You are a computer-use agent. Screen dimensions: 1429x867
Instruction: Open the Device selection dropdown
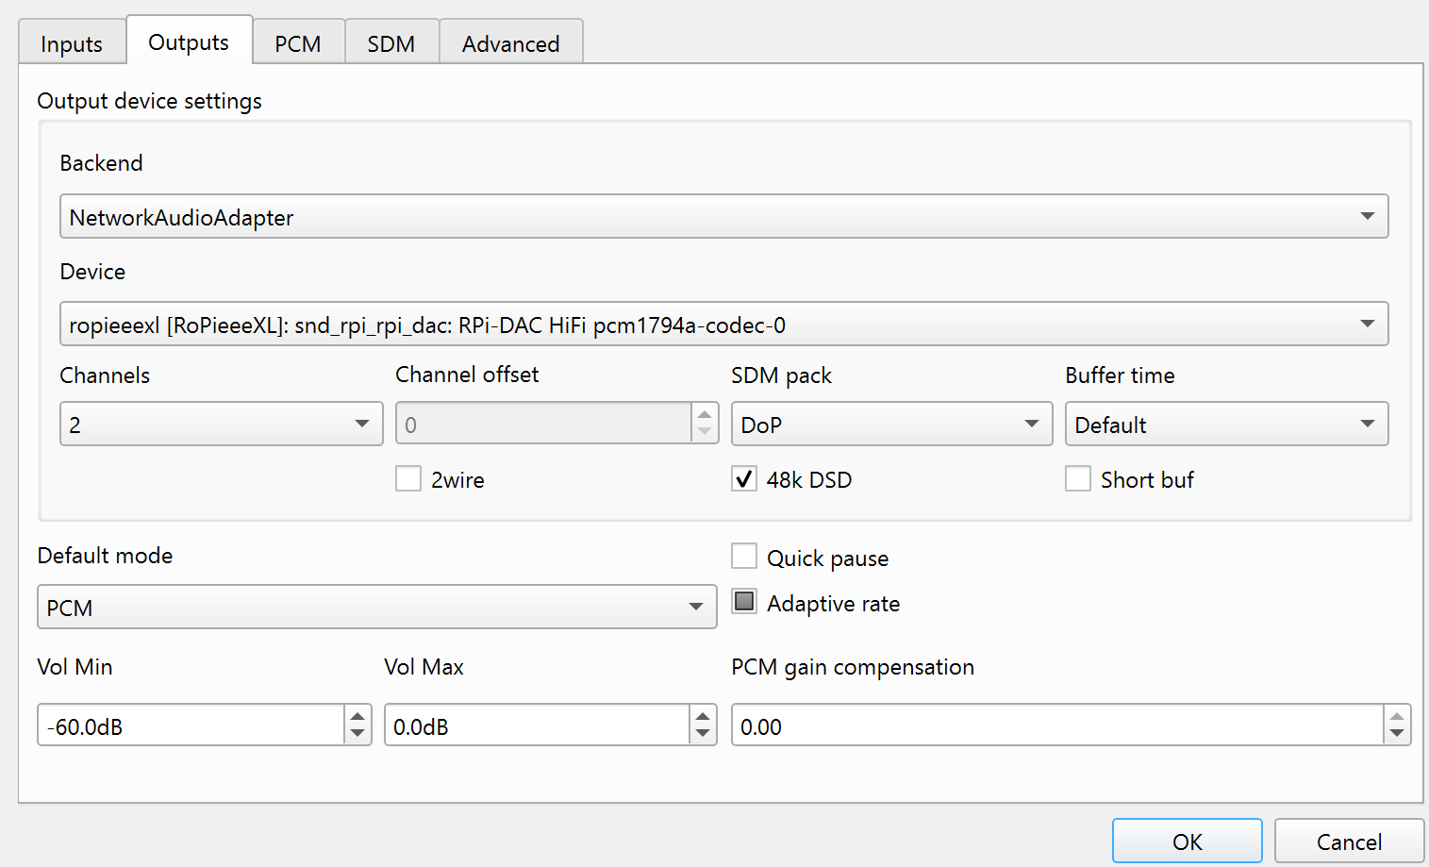coord(1367,325)
